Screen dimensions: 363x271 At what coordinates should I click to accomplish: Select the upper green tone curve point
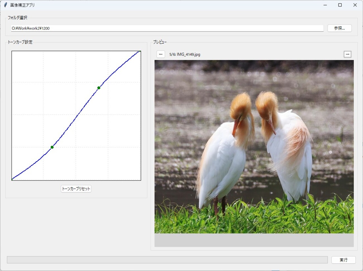tap(99, 88)
